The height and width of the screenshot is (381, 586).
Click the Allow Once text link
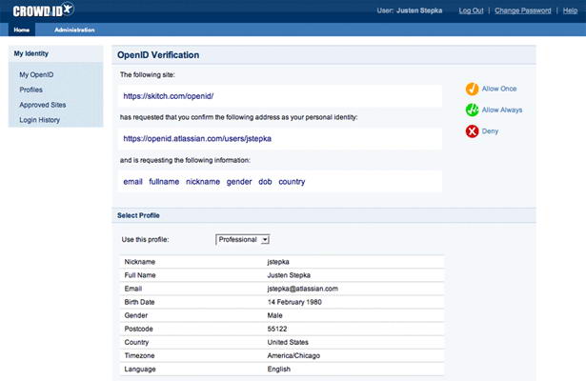[x=499, y=89]
